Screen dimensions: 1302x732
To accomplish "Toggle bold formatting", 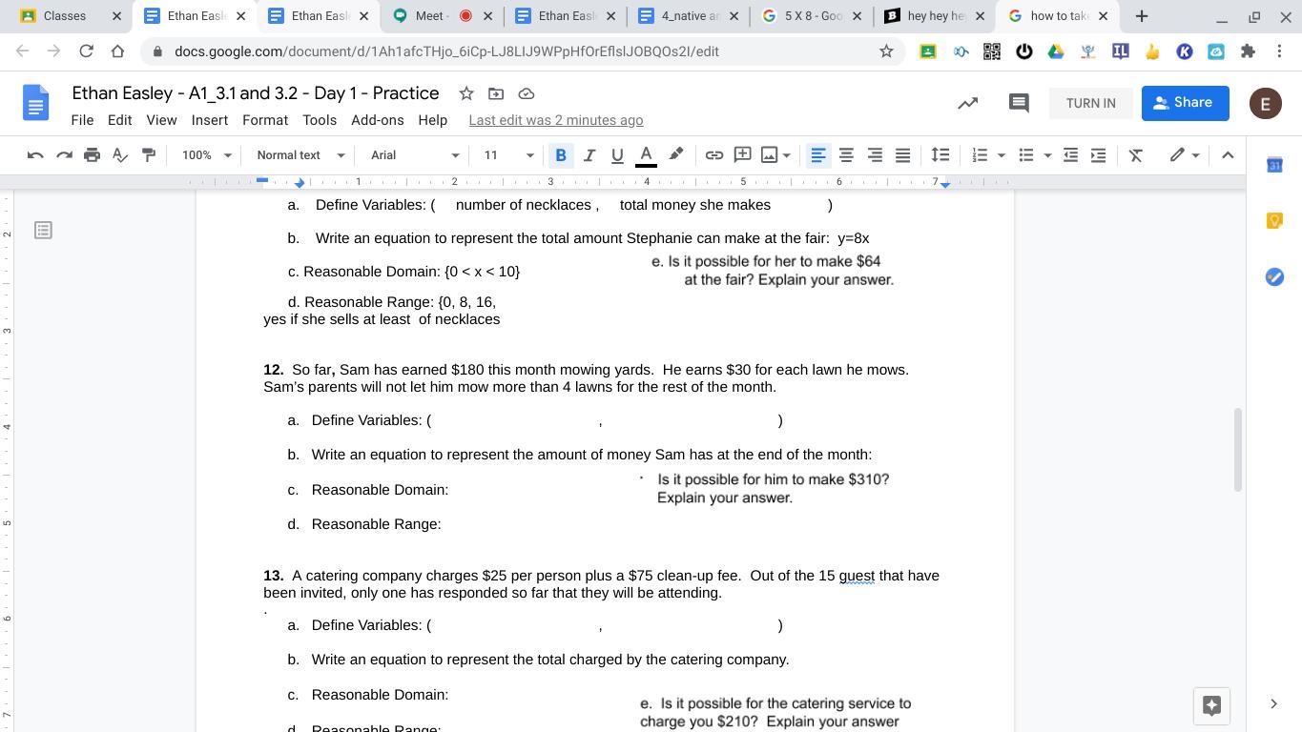I will [561, 155].
